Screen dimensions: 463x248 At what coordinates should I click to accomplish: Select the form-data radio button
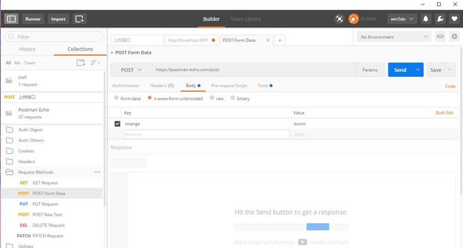coord(116,98)
